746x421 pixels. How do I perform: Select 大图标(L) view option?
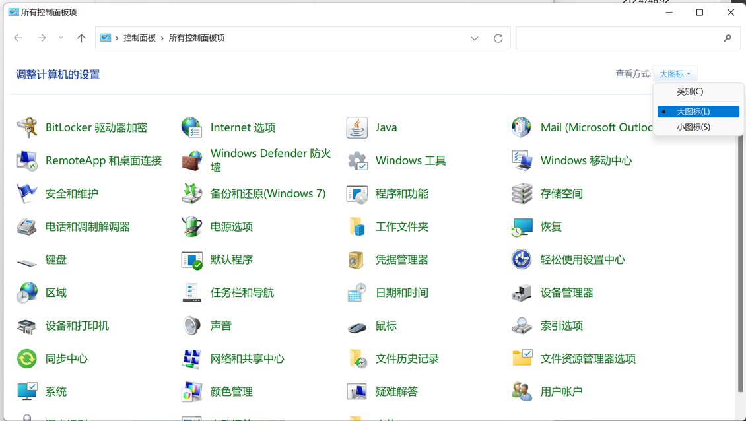tap(698, 112)
